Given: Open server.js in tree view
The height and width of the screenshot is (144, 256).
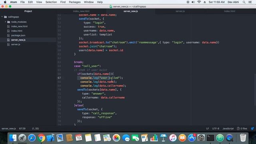Looking at the screenshot, I should click(16, 44).
